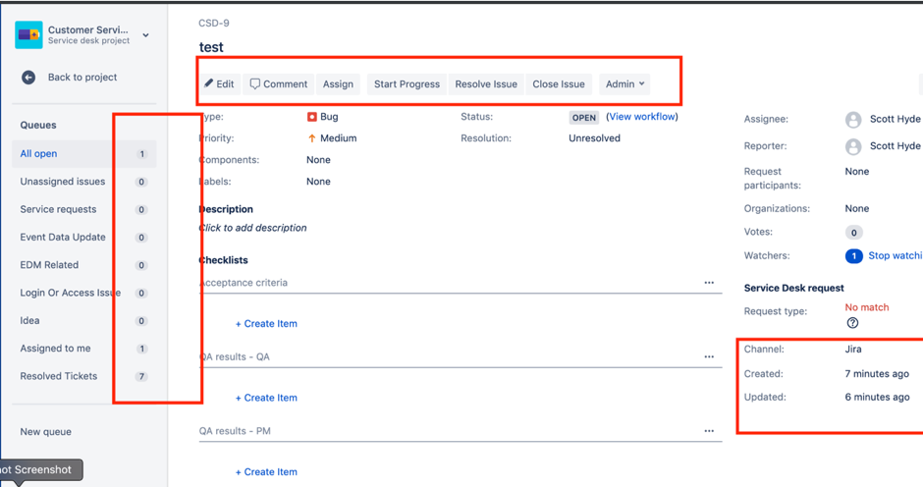The width and height of the screenshot is (923, 487).
Task: Click the Created time 7 minutes ago
Action: point(877,374)
